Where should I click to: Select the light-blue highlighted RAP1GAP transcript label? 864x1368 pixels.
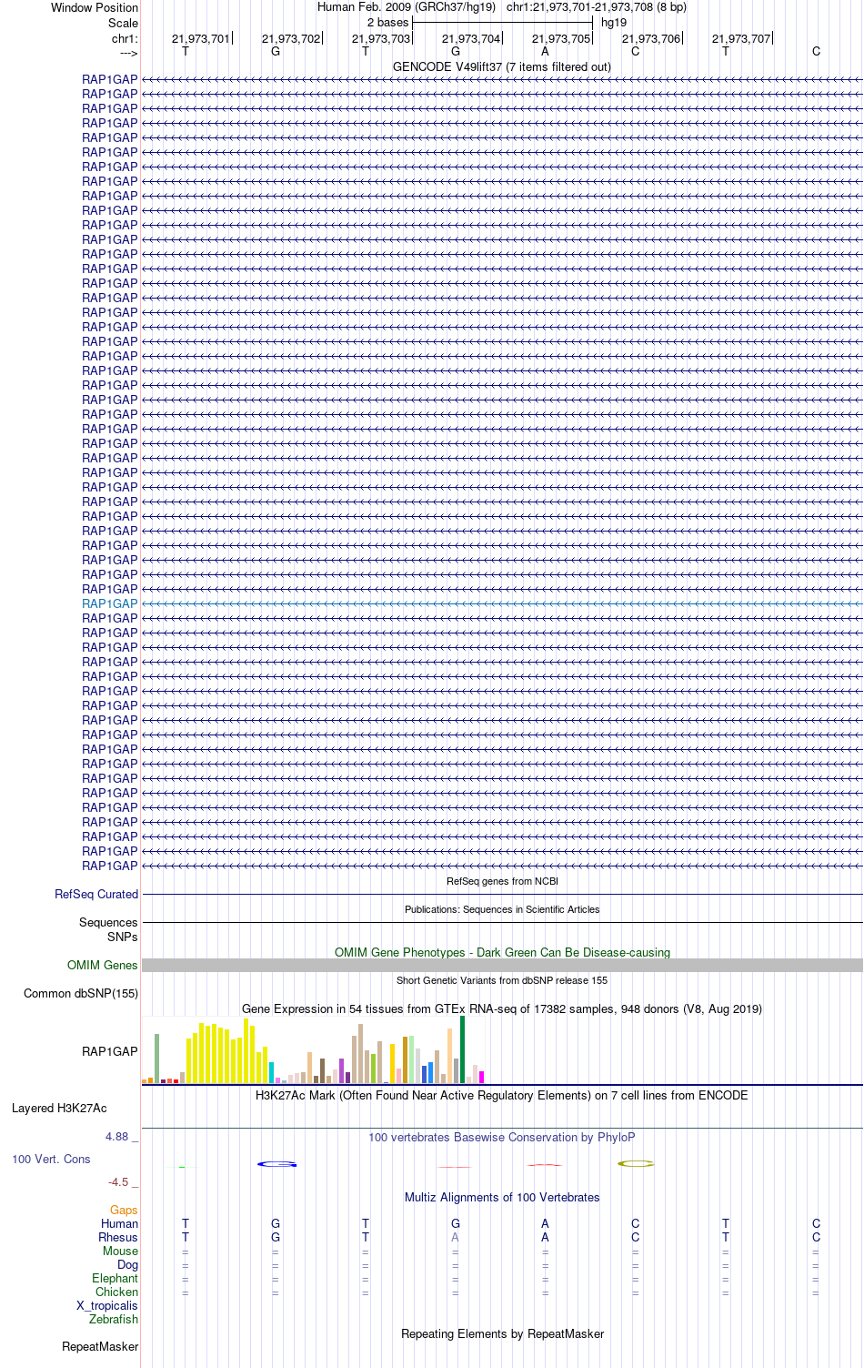point(110,603)
